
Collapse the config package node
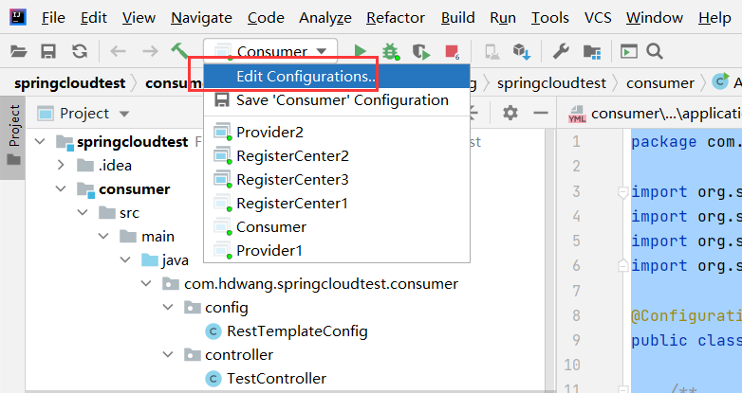[168, 307]
